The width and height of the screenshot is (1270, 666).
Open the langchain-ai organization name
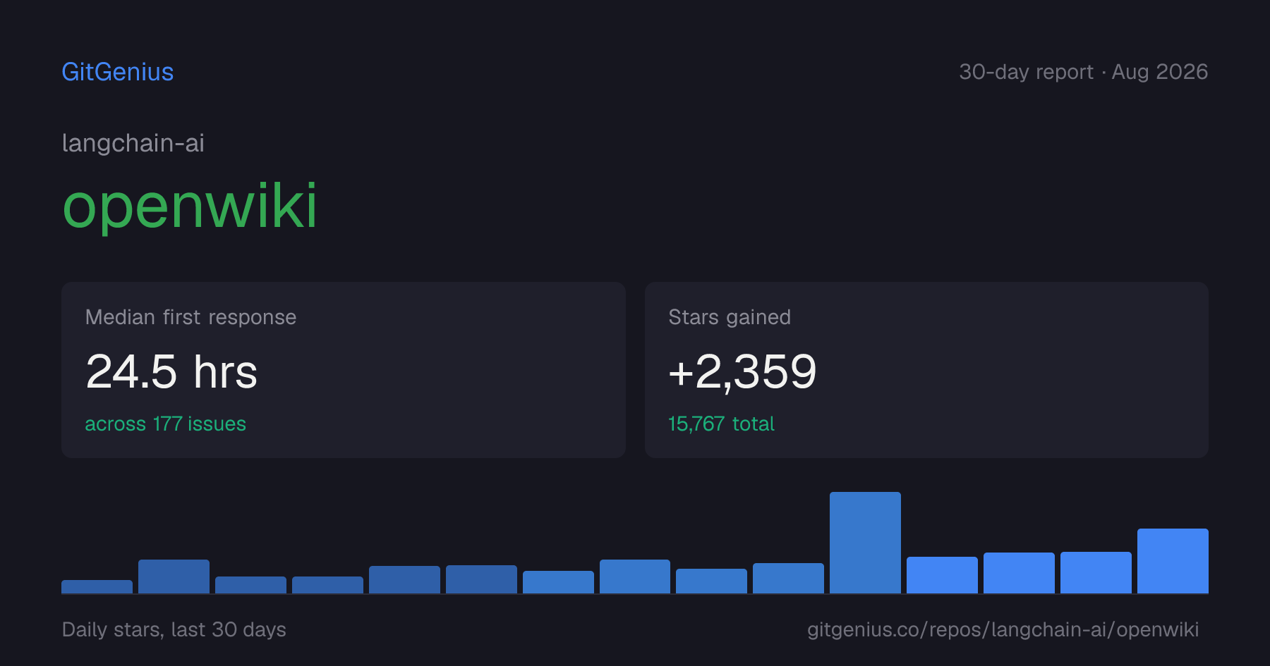click(x=133, y=143)
